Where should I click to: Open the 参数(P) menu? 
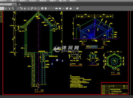[53, 1]
